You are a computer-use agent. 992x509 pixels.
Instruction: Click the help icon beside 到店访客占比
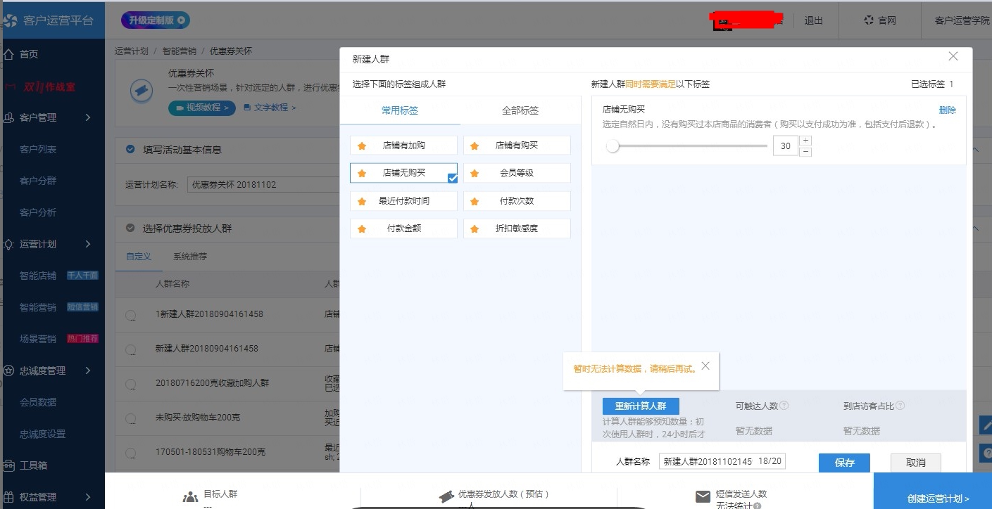900,406
